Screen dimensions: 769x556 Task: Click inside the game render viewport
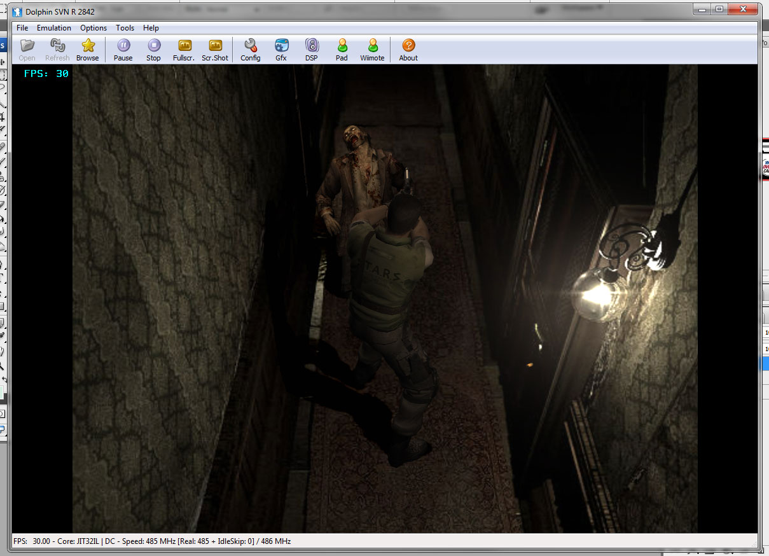[x=385, y=298]
